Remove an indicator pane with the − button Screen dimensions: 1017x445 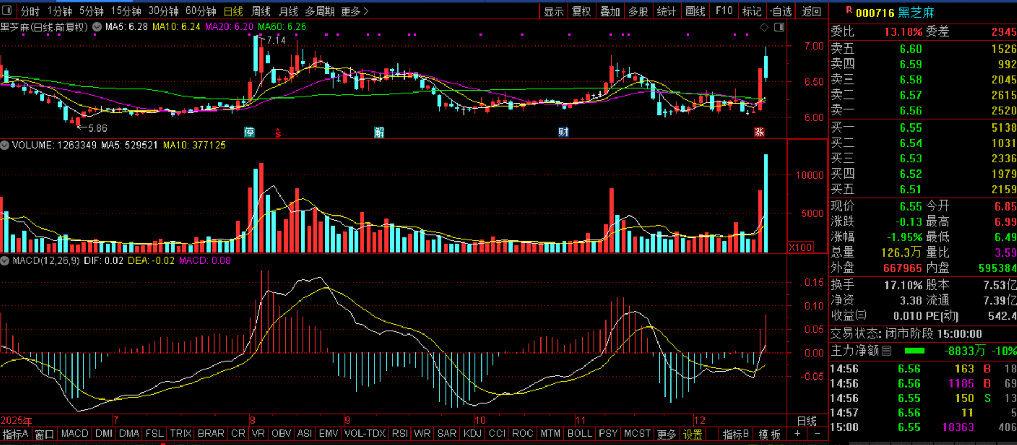817,434
